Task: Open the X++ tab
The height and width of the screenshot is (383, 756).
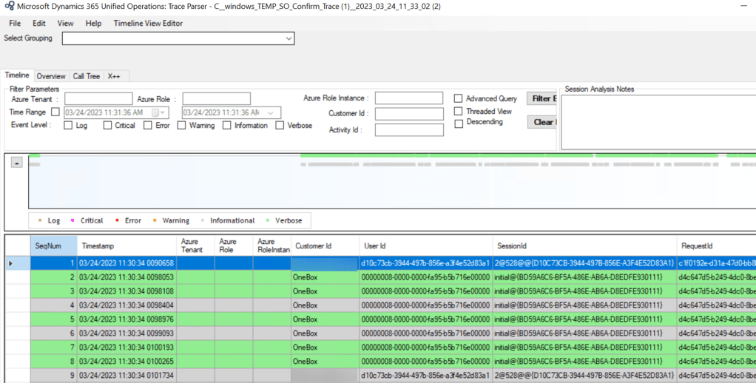Action: pyautogui.click(x=115, y=76)
